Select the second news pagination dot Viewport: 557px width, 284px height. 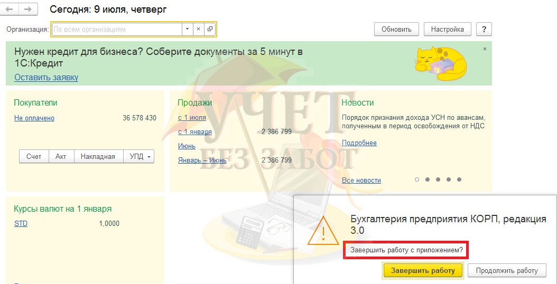(x=428, y=179)
